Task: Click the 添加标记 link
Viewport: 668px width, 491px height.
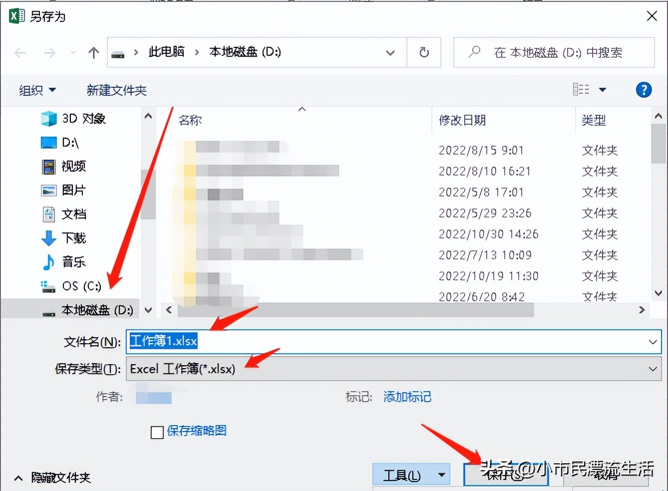Action: point(407,397)
